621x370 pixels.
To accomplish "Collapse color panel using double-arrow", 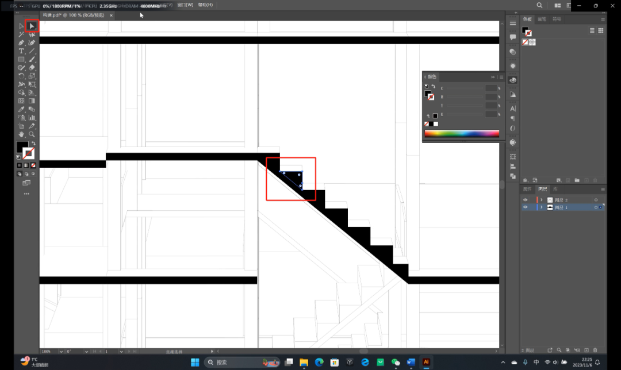I will click(x=493, y=77).
